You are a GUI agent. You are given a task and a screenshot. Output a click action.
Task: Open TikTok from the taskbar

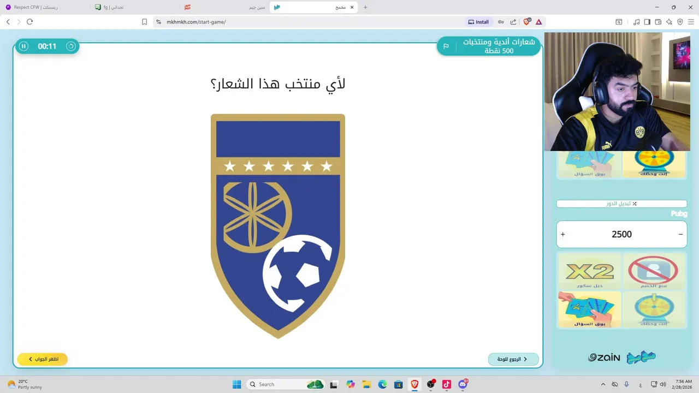[447, 384]
